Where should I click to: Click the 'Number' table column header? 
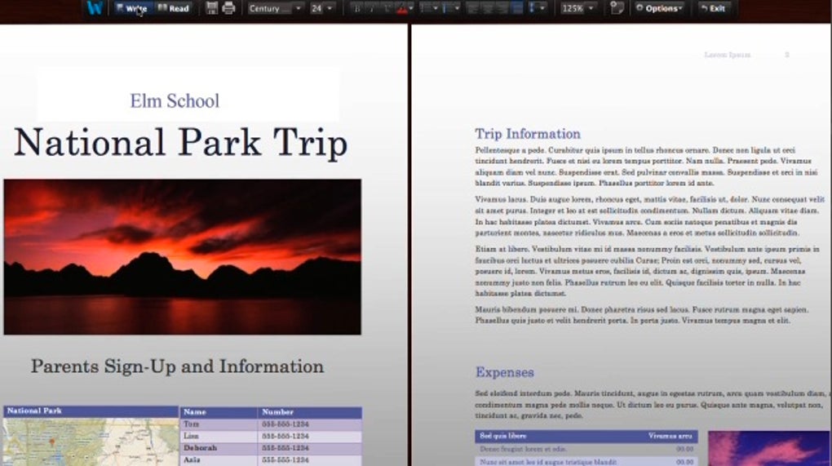[x=310, y=412]
